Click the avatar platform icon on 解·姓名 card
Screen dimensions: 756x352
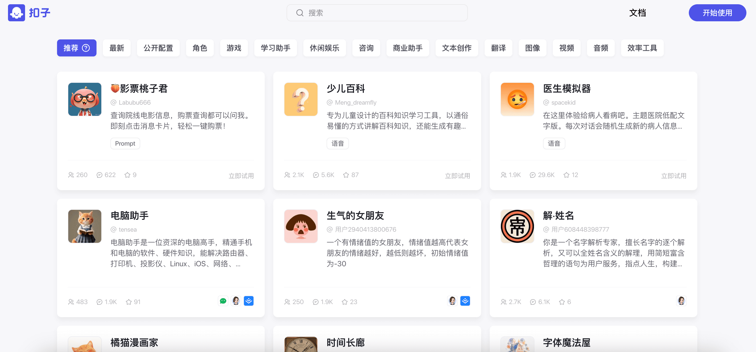(x=681, y=301)
